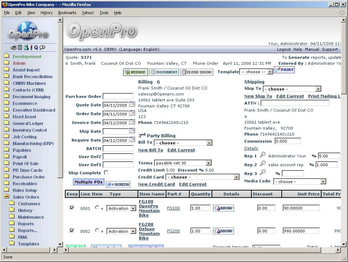The image size is (348, 262).
Task: Click the Rep 1 magnifier lookup icon
Action: [263, 155]
